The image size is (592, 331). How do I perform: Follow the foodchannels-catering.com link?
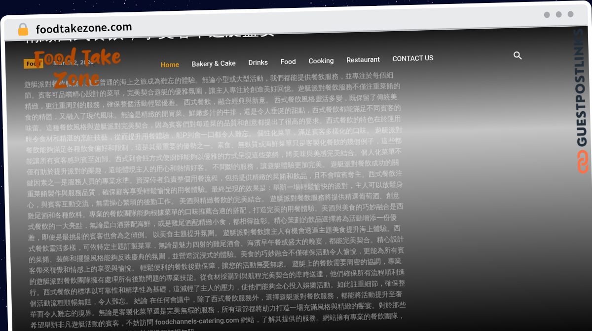(x=197, y=321)
